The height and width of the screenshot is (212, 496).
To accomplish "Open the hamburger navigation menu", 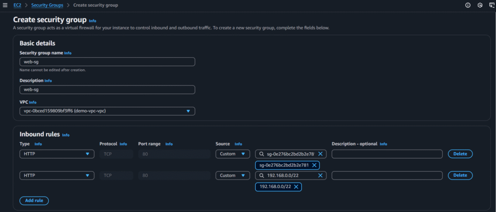I will point(5,5).
